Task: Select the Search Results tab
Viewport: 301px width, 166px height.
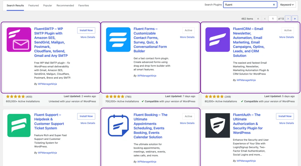Action: coord(15,5)
